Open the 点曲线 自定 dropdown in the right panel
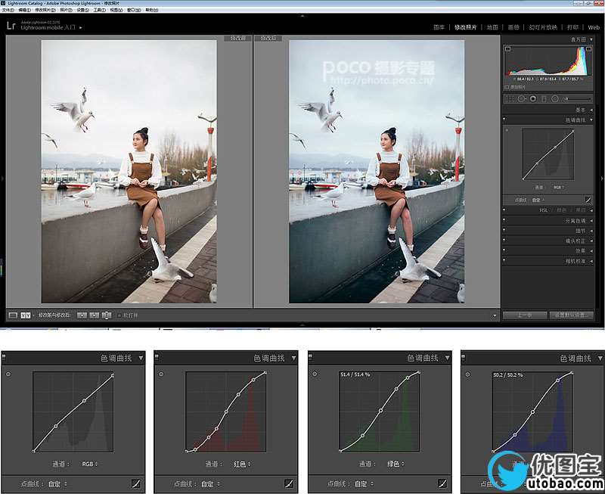This screenshot has width=605, height=494. coord(538,200)
